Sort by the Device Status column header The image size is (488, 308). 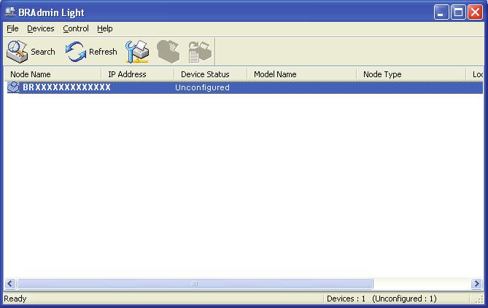tap(210, 74)
